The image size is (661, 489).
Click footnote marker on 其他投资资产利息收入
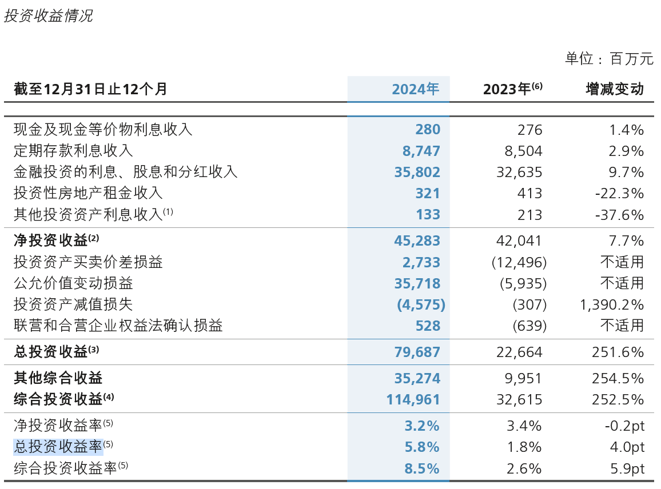coord(168,211)
